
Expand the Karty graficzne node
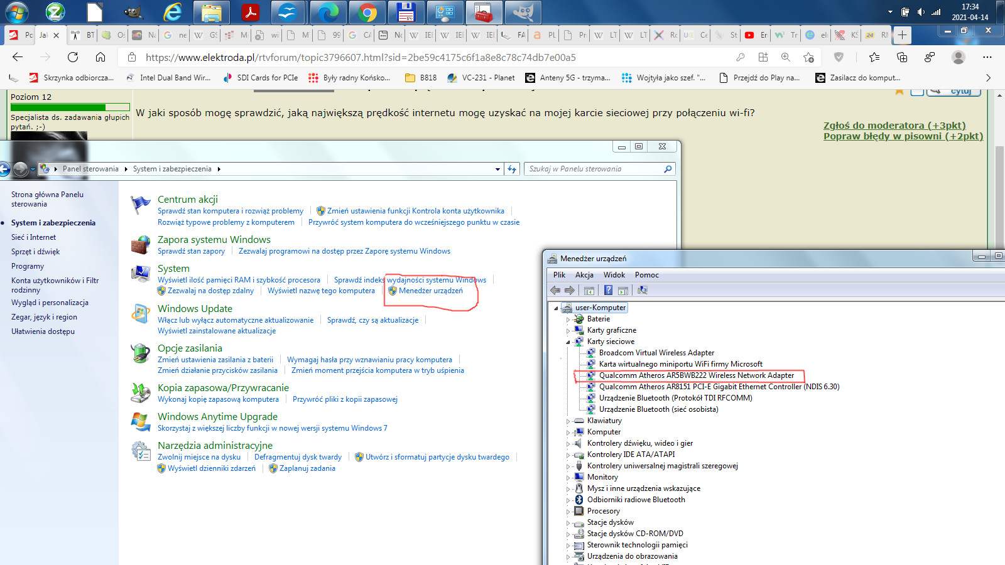tap(568, 331)
